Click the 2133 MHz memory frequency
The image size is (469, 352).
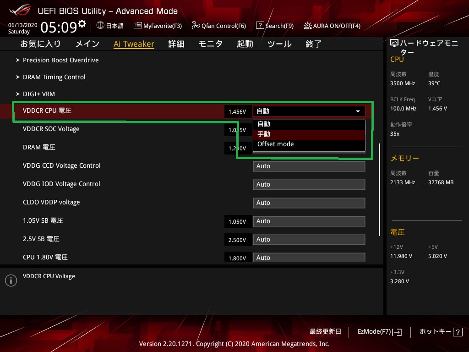[x=403, y=182]
